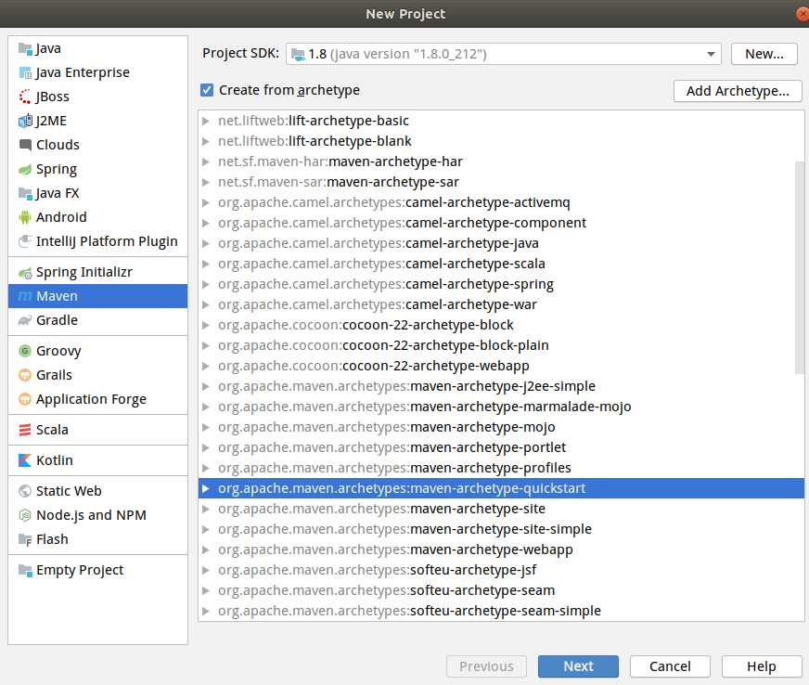Click Add Archetype... button
Image resolution: width=809 pixels, height=685 pixels.
738,91
